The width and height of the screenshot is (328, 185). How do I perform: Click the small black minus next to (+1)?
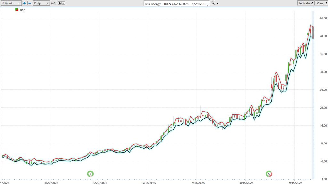pos(63,3)
